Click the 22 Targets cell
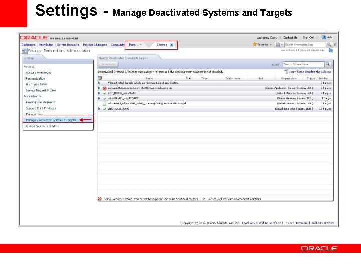361x271 pixels. (325, 109)
